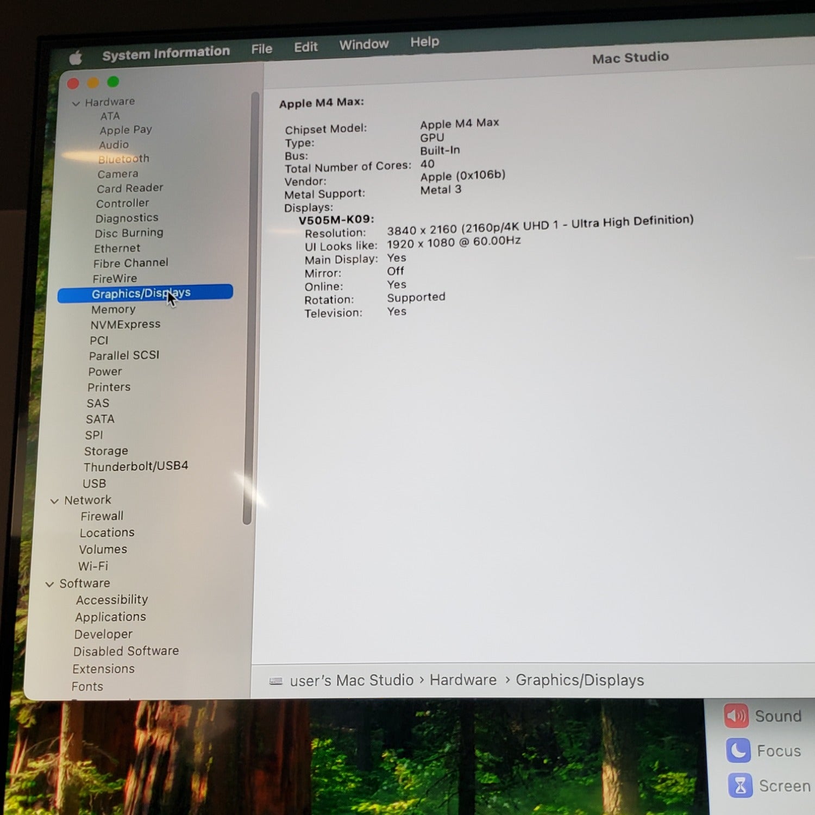This screenshot has width=815, height=815.
Task: Select Bluetooth in the sidebar
Action: [x=123, y=159]
